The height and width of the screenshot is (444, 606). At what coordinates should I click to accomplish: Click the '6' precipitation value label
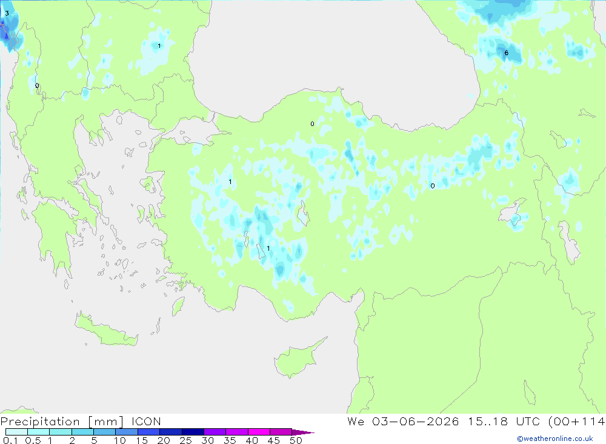[x=506, y=53]
